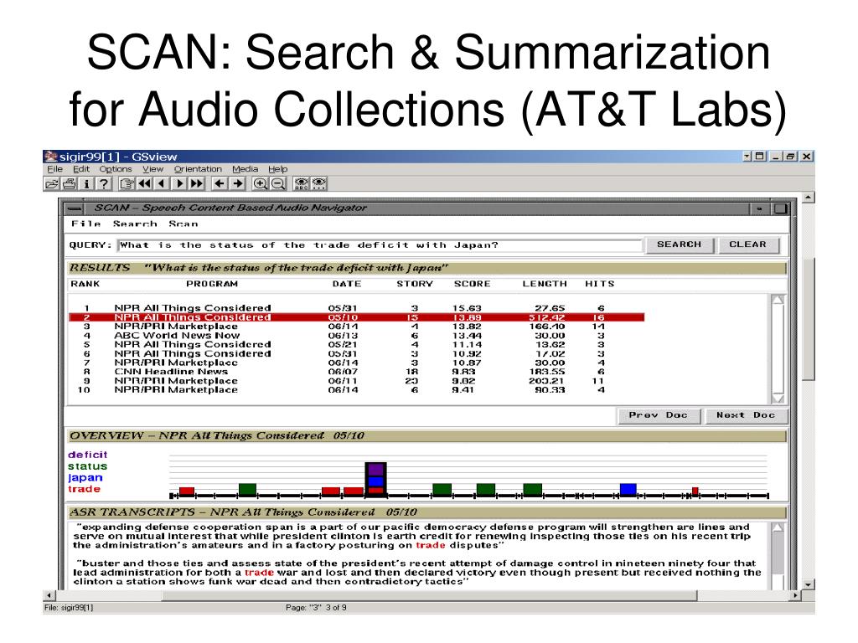This screenshot has width=858, height=643.
Task: Select result 8 CNN Headline News
Action: [x=356, y=371]
